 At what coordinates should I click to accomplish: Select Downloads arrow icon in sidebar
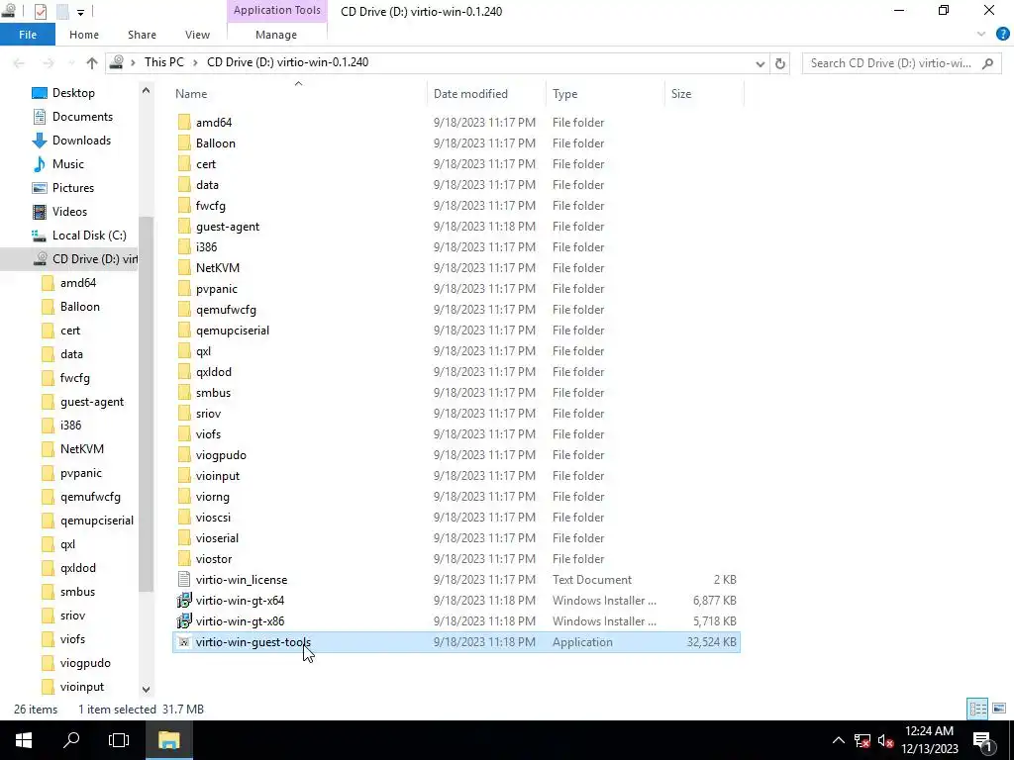[40, 141]
